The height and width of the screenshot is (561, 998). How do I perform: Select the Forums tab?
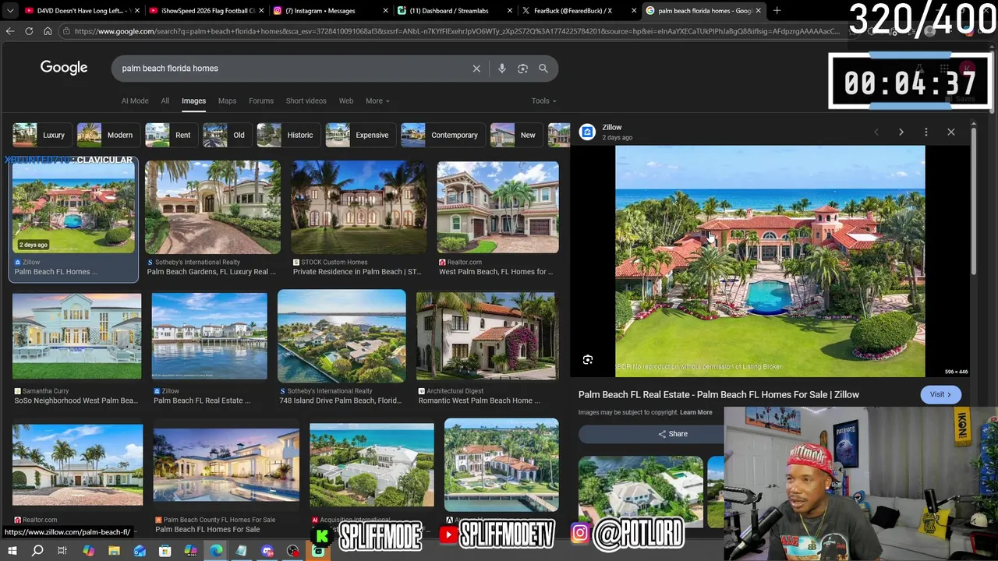point(261,101)
